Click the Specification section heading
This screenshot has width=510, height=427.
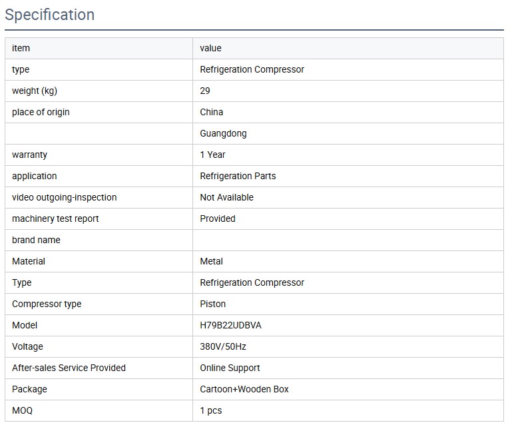[x=50, y=15]
